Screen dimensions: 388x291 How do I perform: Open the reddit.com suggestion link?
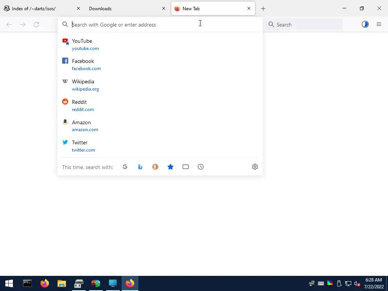[x=83, y=110]
